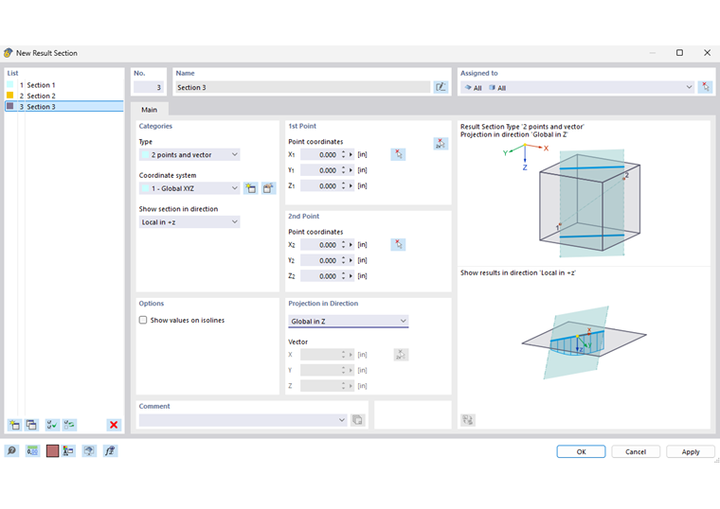This screenshot has width=720, height=509.
Task: Click the Y2 spinner arrows
Action: (344, 260)
